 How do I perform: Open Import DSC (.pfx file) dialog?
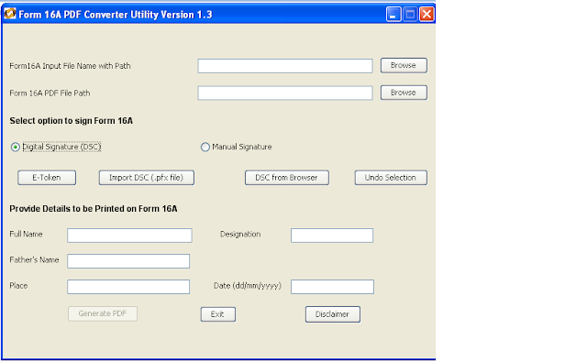[x=147, y=178]
